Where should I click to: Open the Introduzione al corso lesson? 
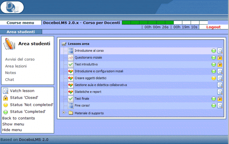coord(89,51)
